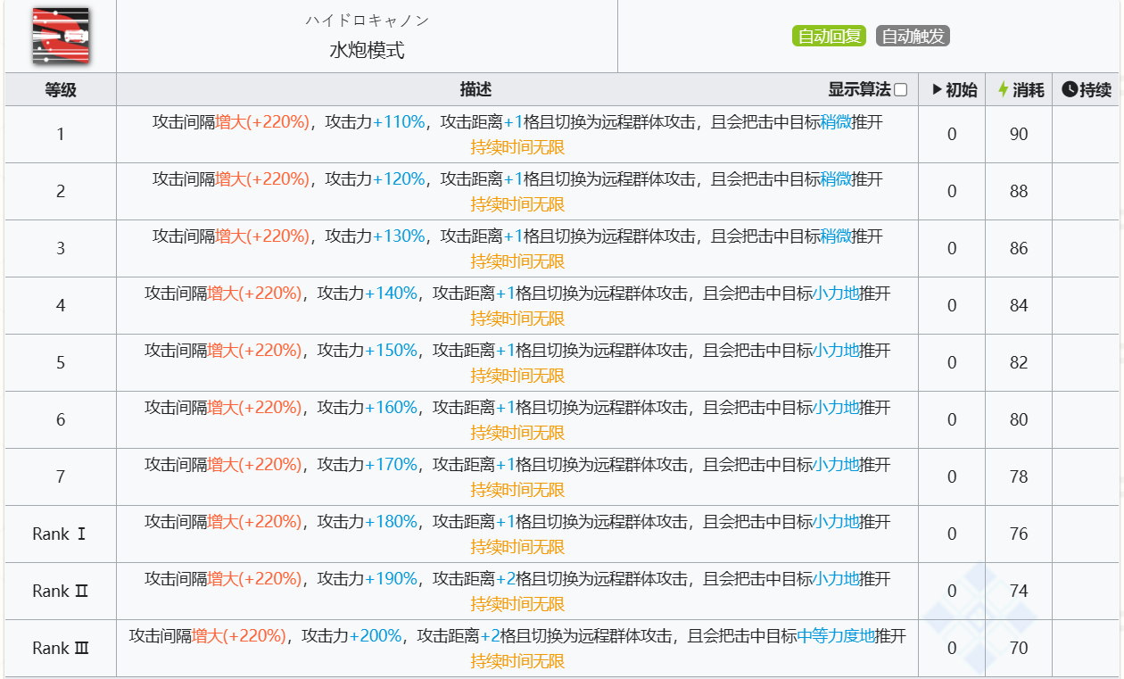Screen dimensions: 1124x679
Task: Select the 描述 column header
Action: [x=475, y=90]
